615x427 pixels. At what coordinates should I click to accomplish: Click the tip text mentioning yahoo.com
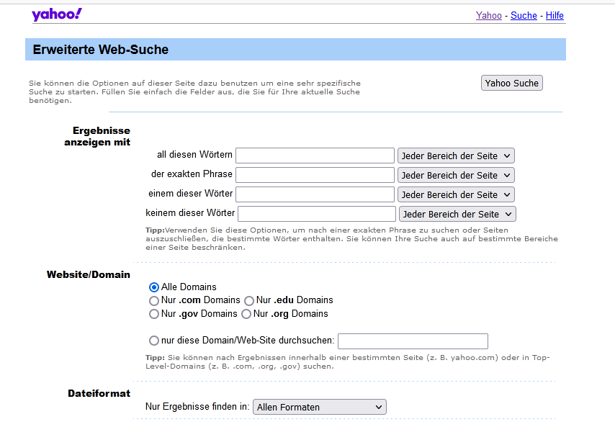tap(348, 362)
